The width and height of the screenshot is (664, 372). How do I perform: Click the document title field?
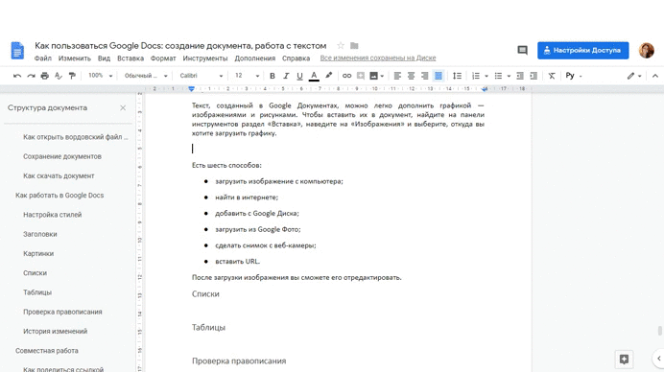(x=180, y=46)
